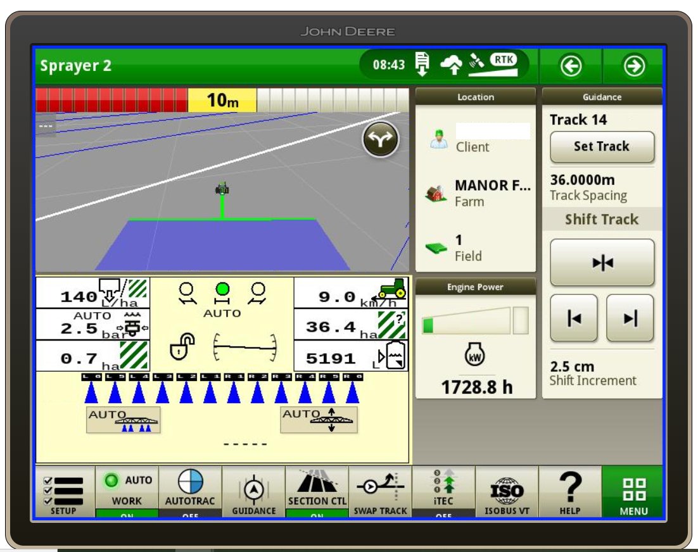Open the 2.5 bar pressure reading

(x=93, y=325)
